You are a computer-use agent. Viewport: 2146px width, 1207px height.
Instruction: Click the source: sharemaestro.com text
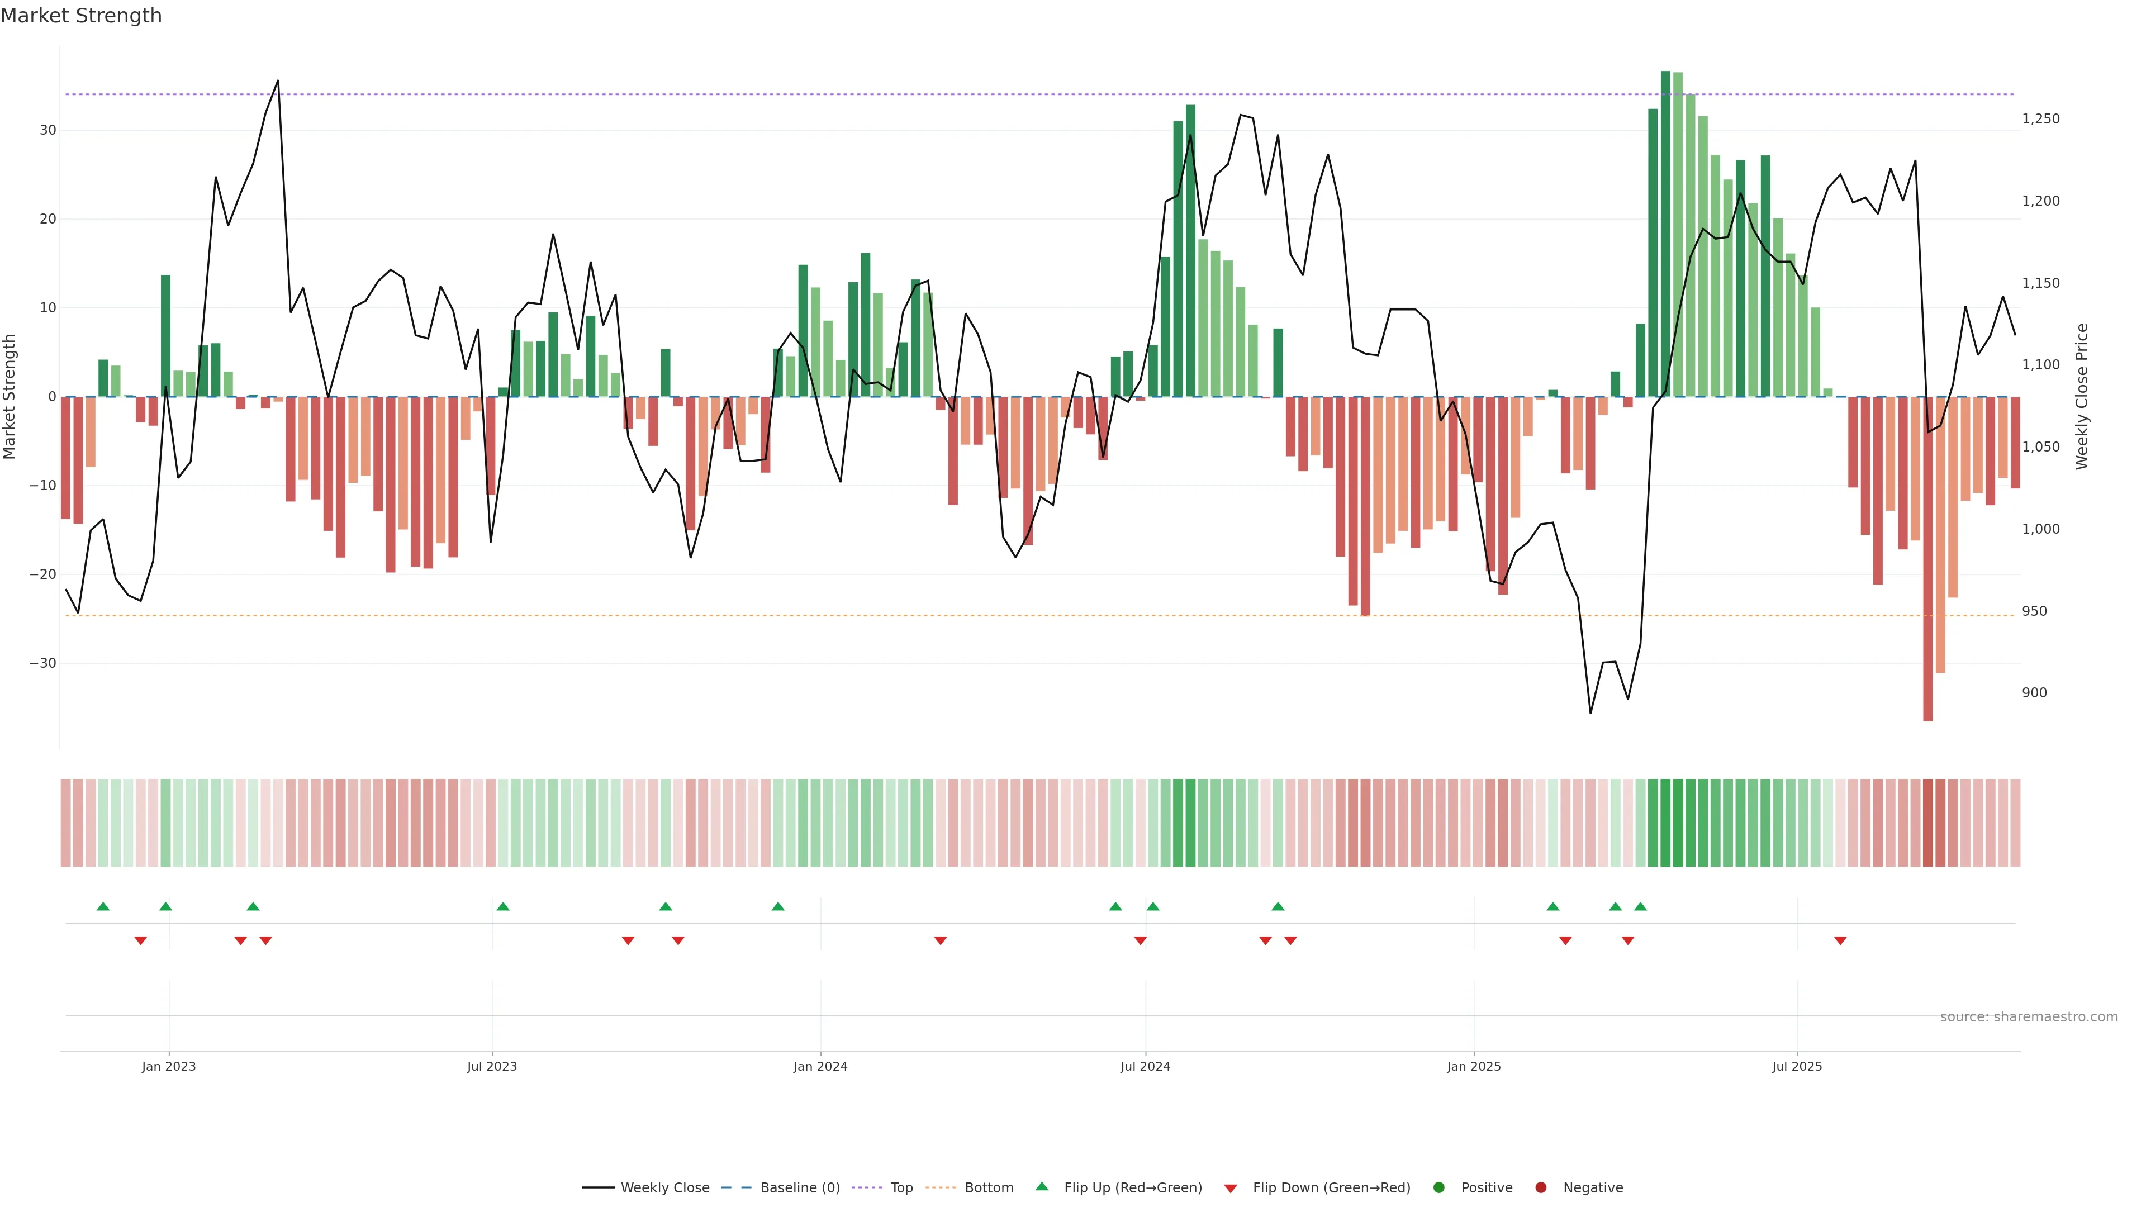click(2029, 1016)
